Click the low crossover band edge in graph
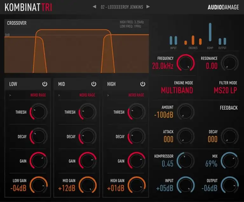Viewport: 244px width, 202px height. point(40,54)
